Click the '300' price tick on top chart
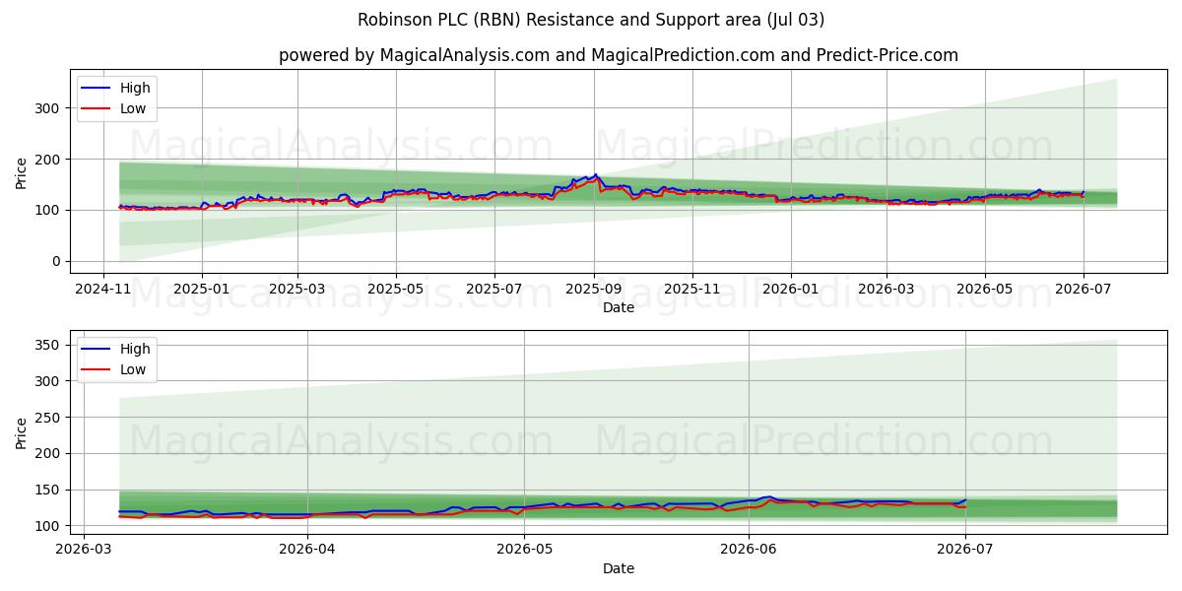Image resolution: width=1182 pixels, height=591 pixels. click(47, 108)
